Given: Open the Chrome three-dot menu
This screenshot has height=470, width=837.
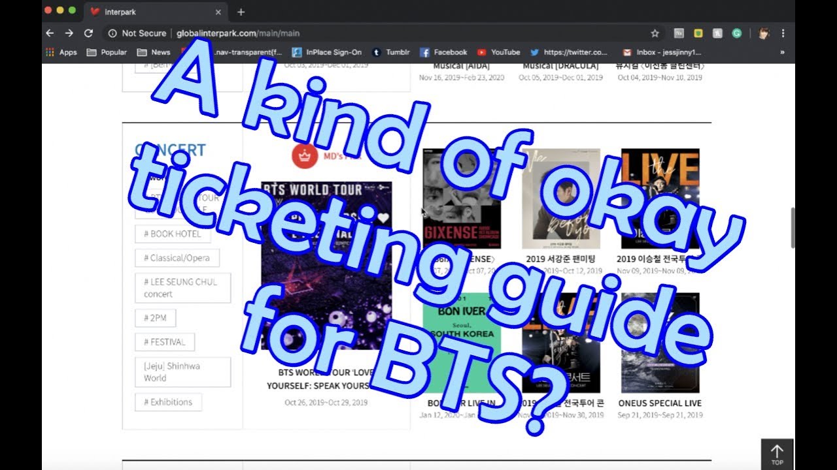Looking at the screenshot, I should (x=783, y=33).
